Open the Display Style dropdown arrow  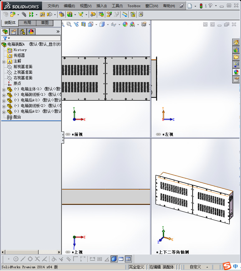tap(108, 25)
